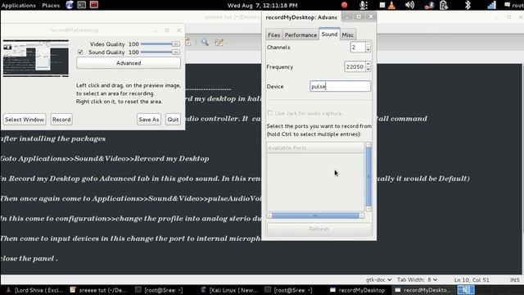Open the Advanced settings button

click(x=129, y=63)
